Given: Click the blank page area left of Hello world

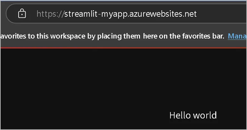Looking at the screenshot, I should 80,115.
